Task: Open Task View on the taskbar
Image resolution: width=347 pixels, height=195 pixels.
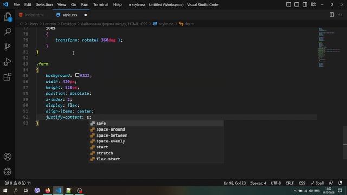Action: click(26, 191)
